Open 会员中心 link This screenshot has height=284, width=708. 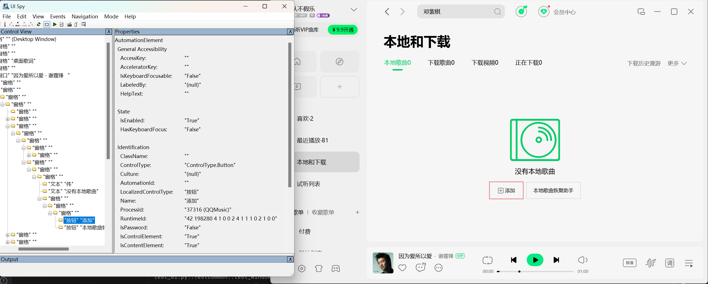[564, 12]
